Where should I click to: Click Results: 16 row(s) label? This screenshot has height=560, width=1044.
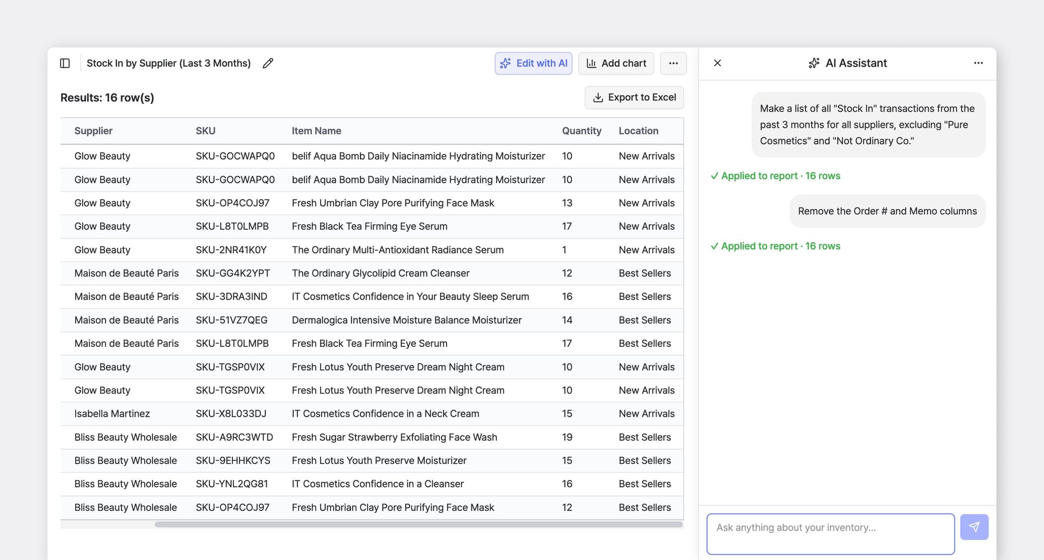[x=107, y=98]
